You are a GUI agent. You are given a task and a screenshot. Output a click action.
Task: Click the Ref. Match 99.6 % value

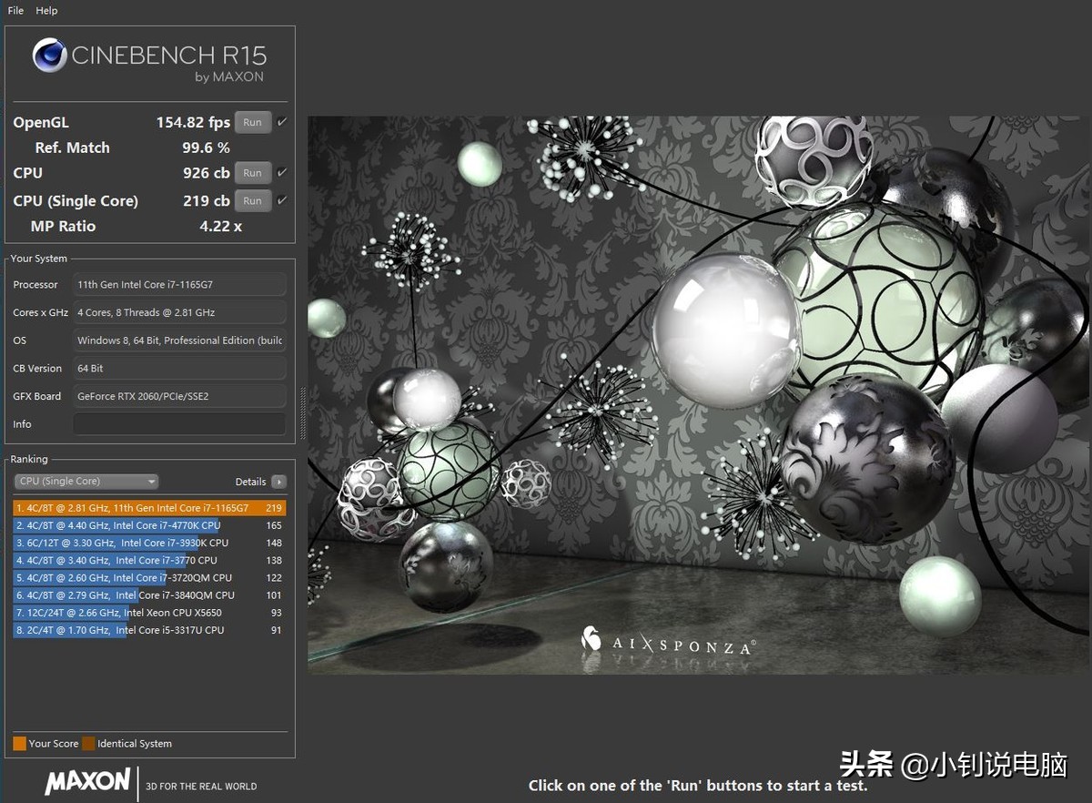pyautogui.click(x=206, y=147)
